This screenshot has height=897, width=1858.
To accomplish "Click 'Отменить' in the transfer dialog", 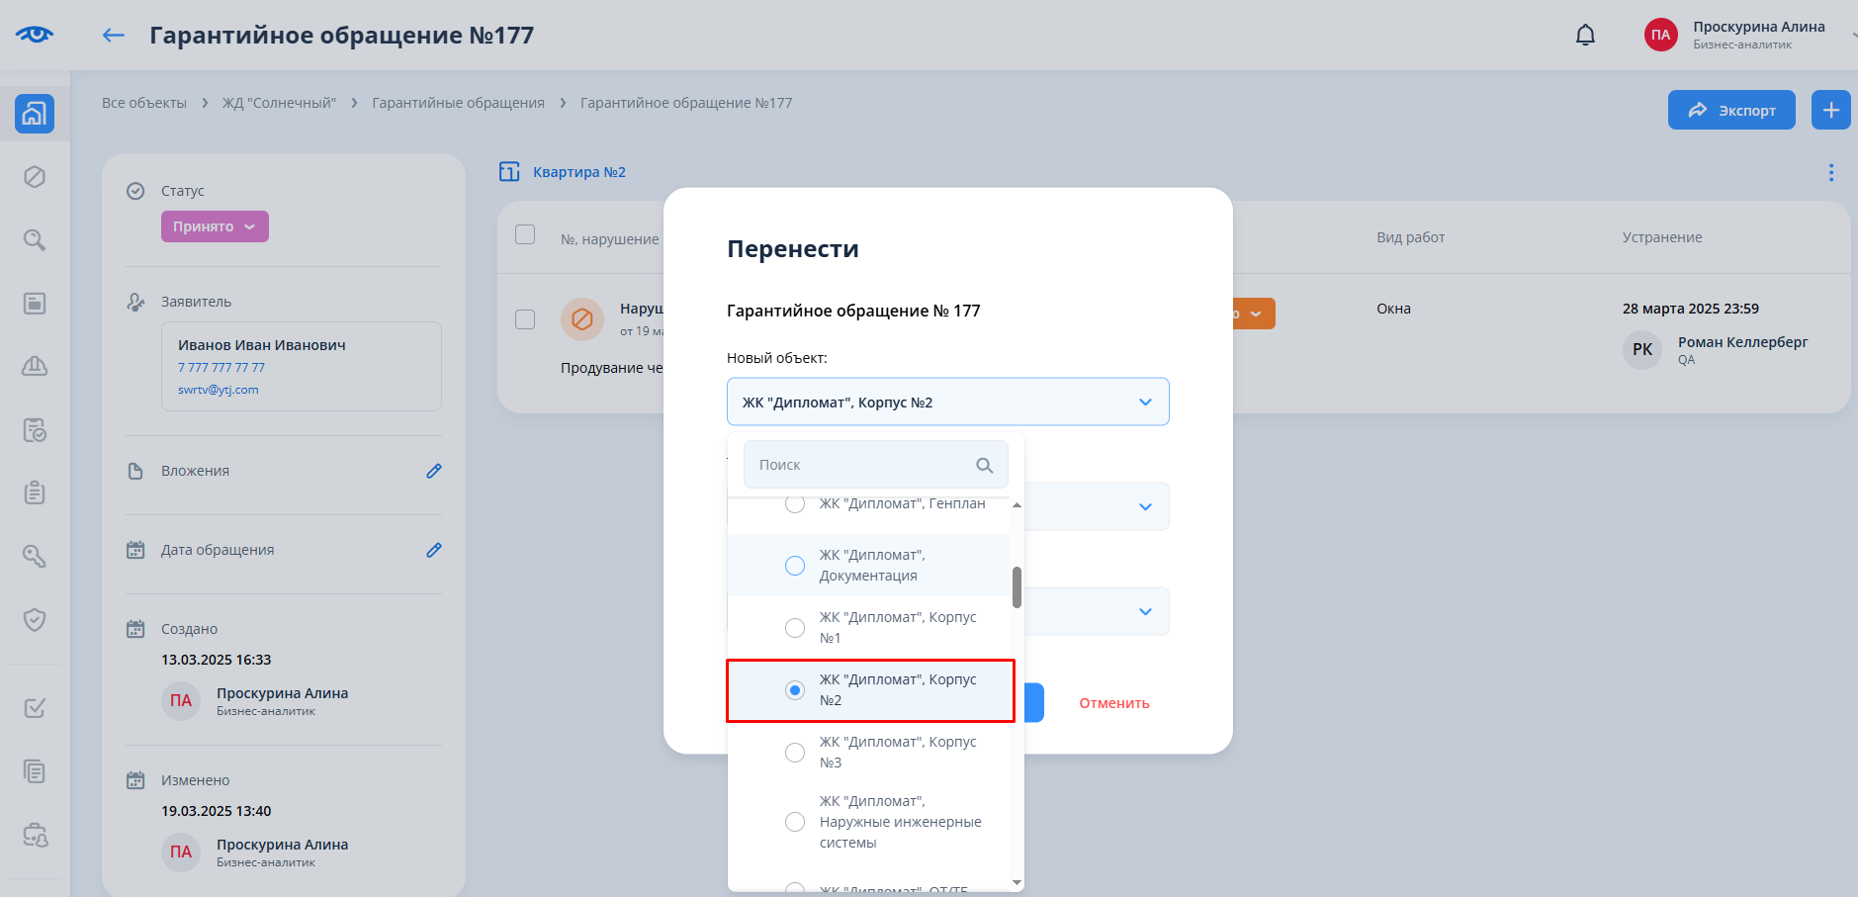I will [1113, 703].
